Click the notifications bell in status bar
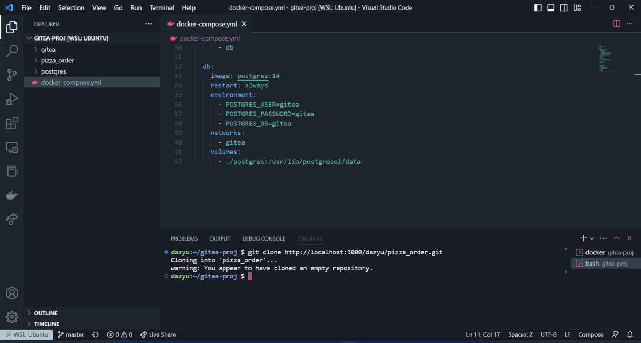The height and width of the screenshot is (343, 641). click(x=630, y=334)
